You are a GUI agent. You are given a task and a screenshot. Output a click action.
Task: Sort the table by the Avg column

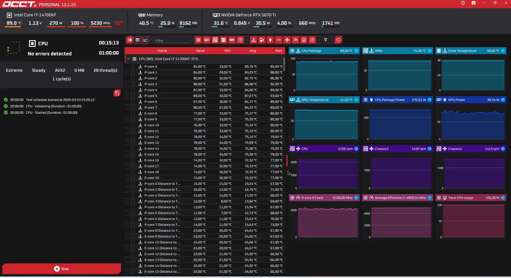(253, 51)
